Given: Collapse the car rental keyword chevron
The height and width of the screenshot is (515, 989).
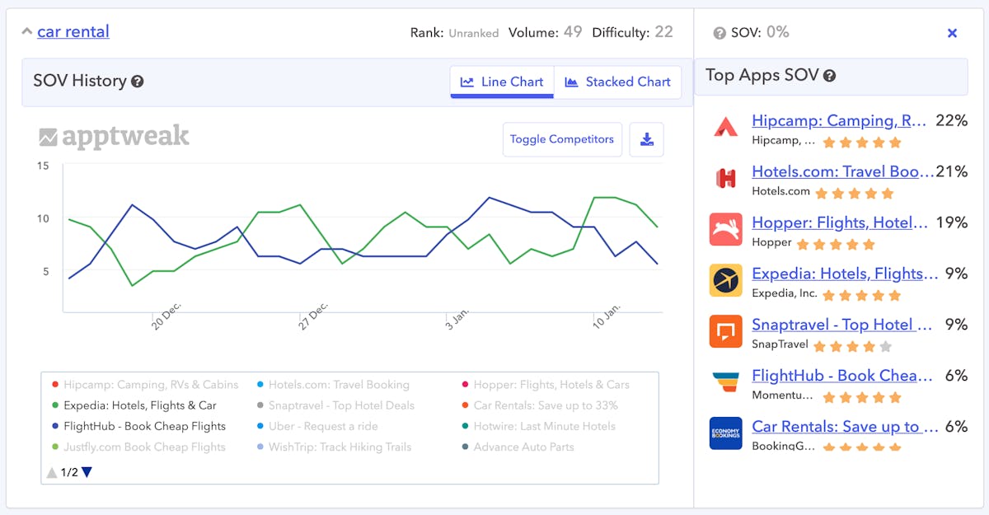Looking at the screenshot, I should coord(26,32).
